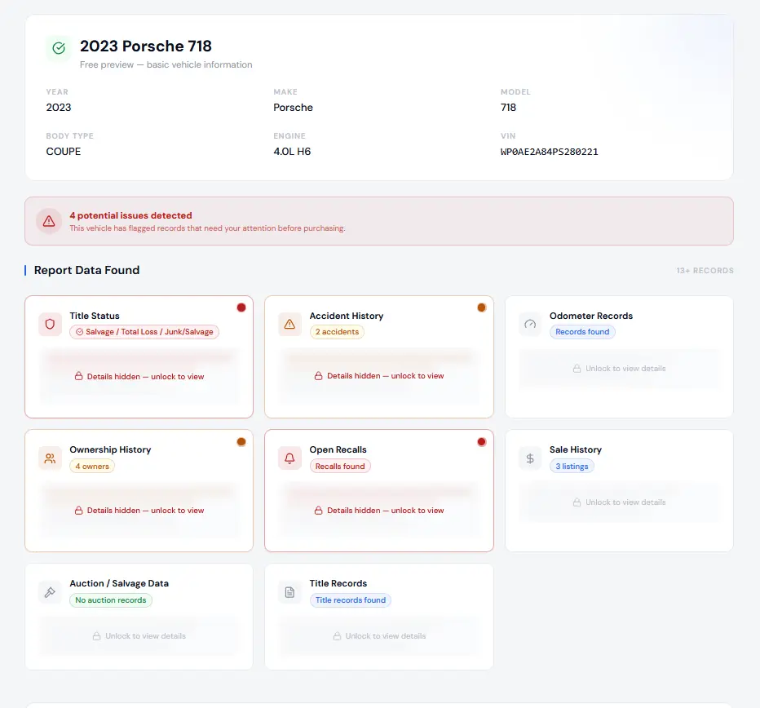Click the lock icon in Accident History card
Screen dimensions: 760x708
[x=319, y=375]
